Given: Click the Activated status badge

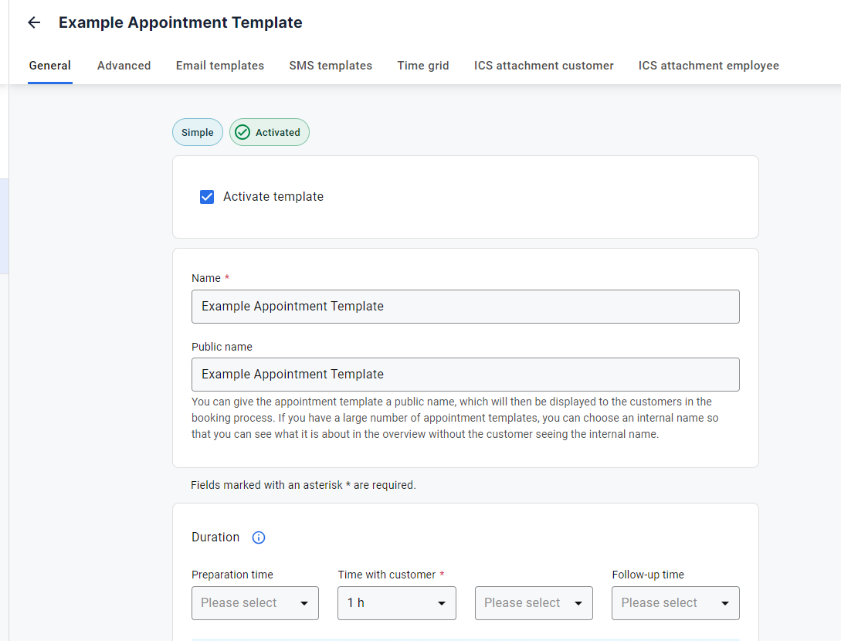Looking at the screenshot, I should click(270, 133).
